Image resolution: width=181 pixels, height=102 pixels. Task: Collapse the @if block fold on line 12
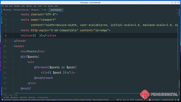click(13, 57)
